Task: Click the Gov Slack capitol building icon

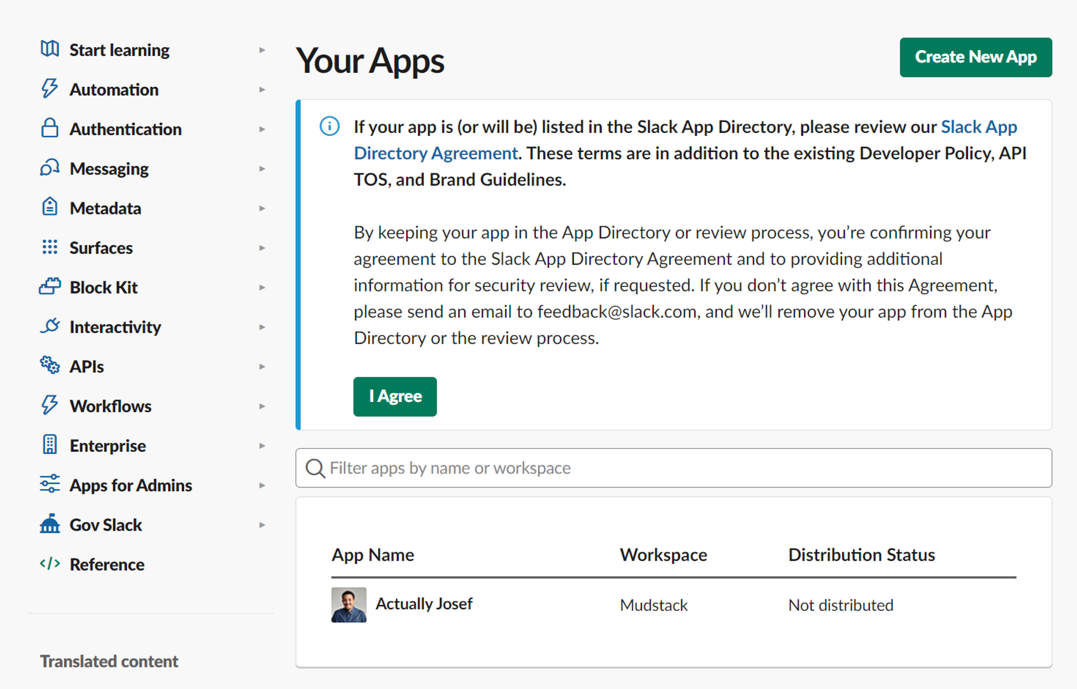Action: pos(49,524)
